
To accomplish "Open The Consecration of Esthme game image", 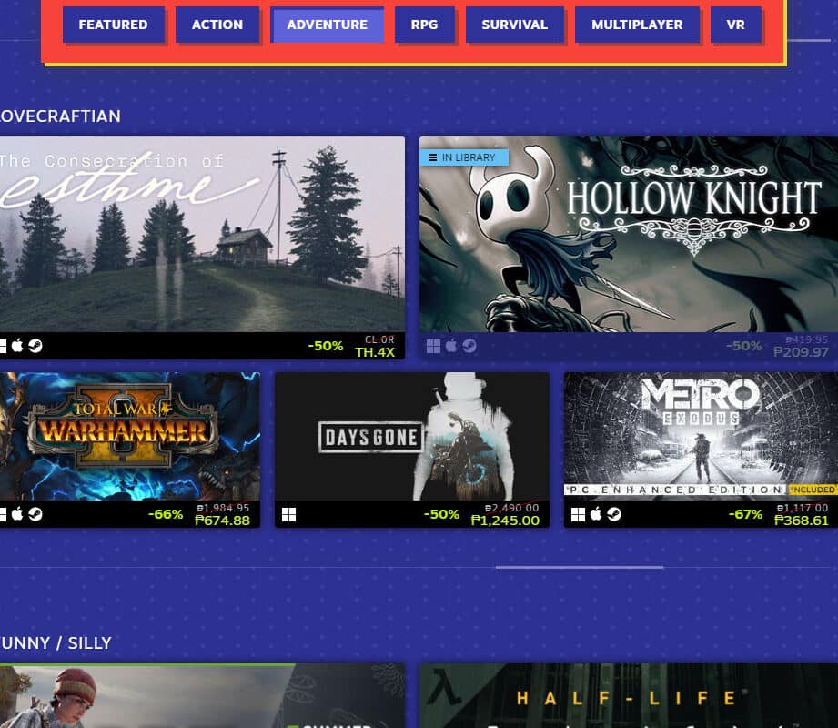I will tap(202, 234).
